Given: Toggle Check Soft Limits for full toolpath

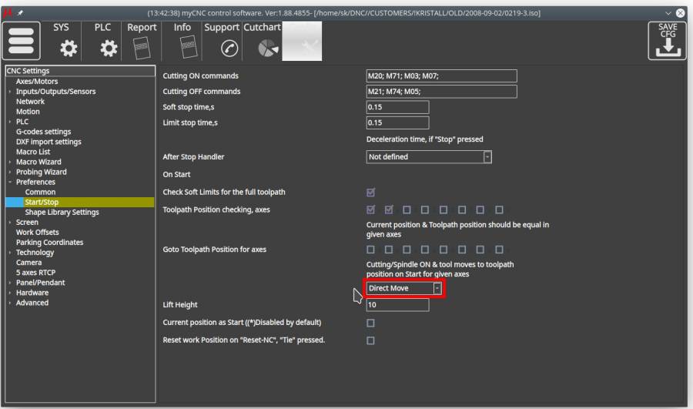Looking at the screenshot, I should coord(371,192).
